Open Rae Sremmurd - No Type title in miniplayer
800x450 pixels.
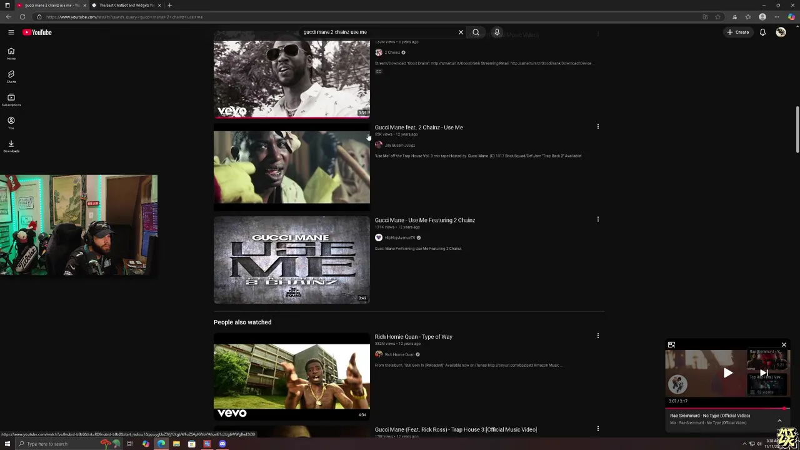[710, 416]
